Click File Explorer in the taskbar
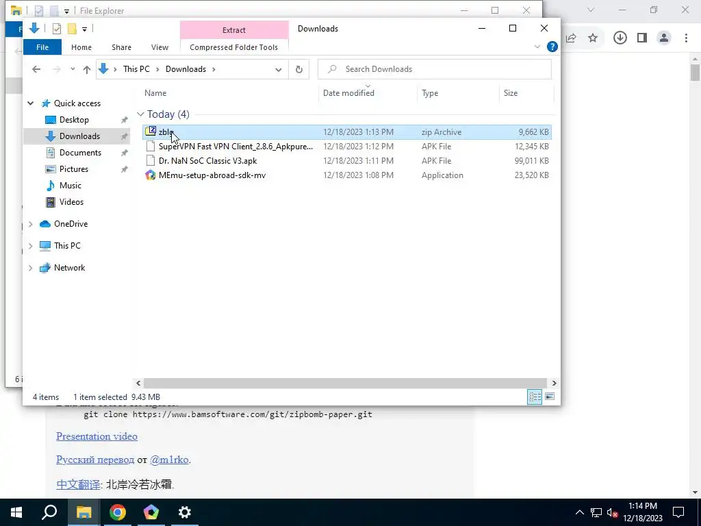 pos(84,512)
